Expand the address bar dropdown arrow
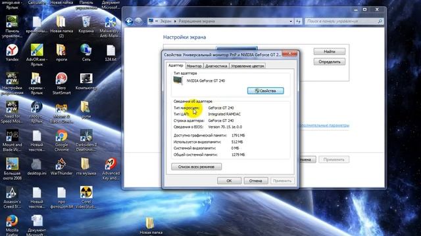The width and height of the screenshot is (421, 236). [x=291, y=21]
